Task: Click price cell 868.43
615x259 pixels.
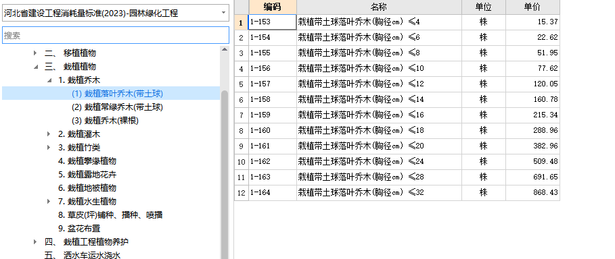Action: pos(532,192)
